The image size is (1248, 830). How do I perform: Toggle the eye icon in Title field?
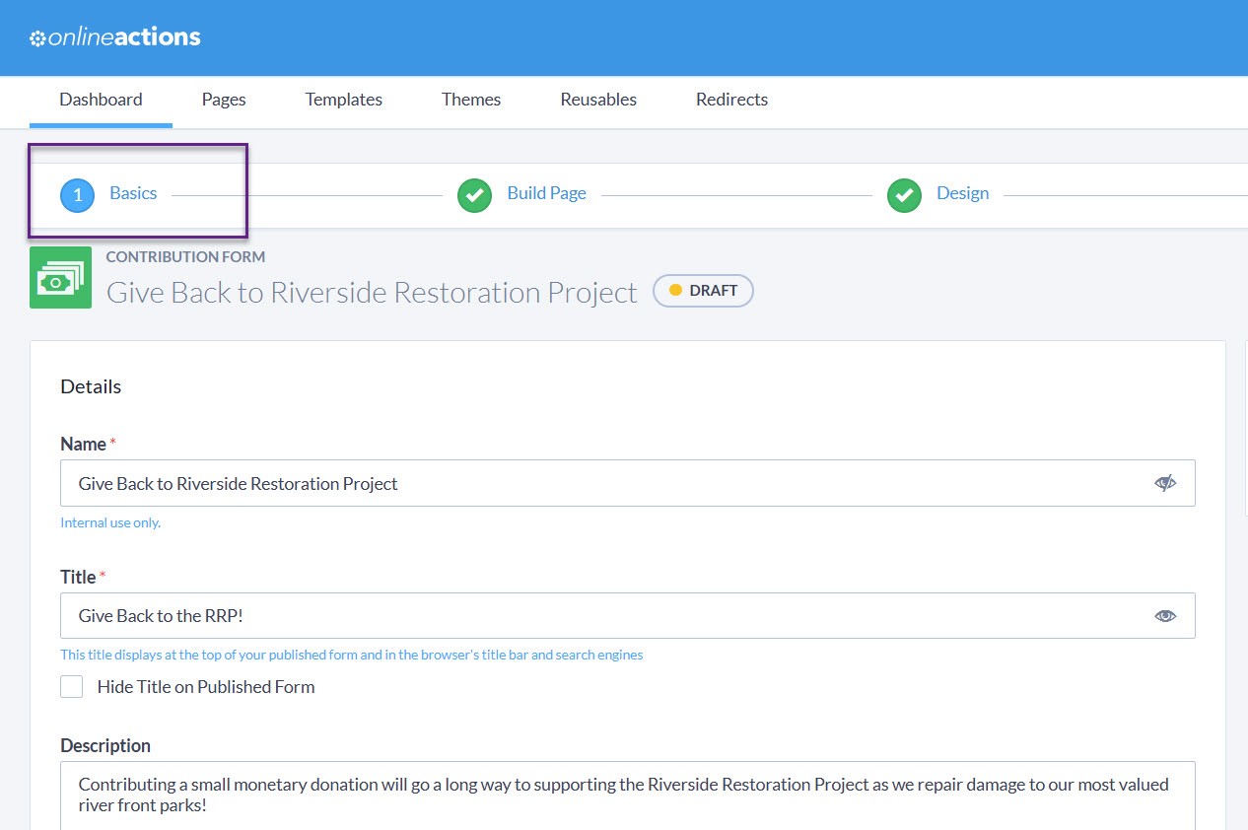click(1165, 616)
